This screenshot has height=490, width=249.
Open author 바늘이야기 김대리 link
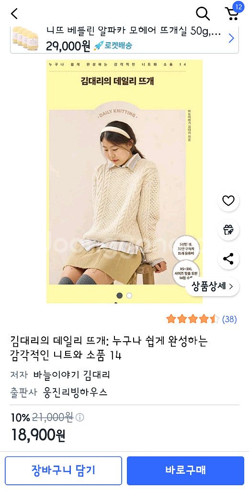72,375
